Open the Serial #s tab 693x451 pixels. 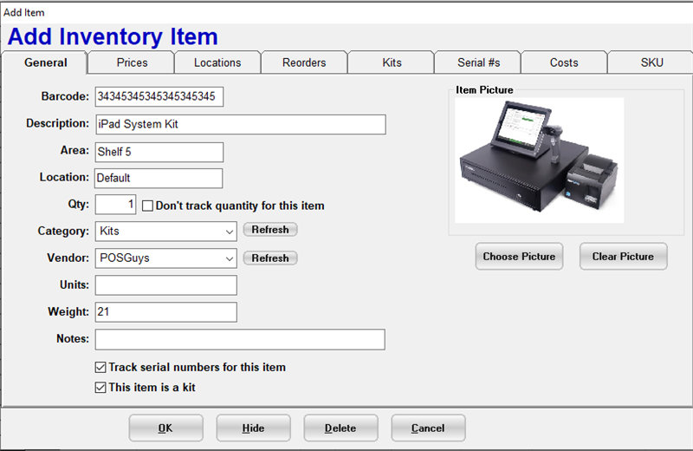478,62
